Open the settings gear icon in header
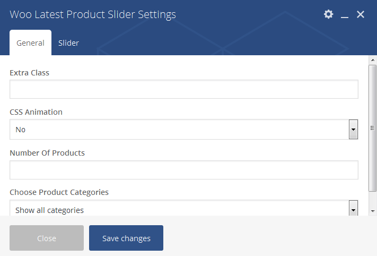The width and height of the screenshot is (377, 256). pos(329,14)
